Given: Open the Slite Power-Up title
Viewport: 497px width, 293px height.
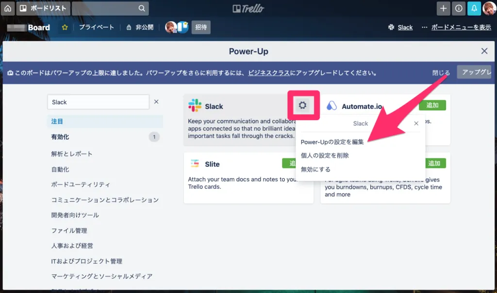Looking at the screenshot, I should click(x=213, y=164).
